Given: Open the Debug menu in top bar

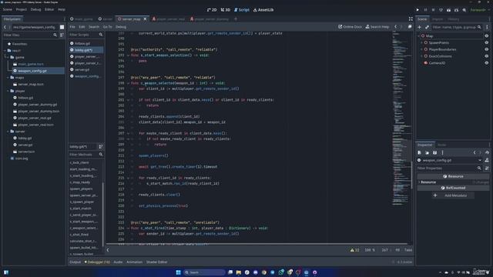Looking at the screenshot, I should [x=36, y=9].
